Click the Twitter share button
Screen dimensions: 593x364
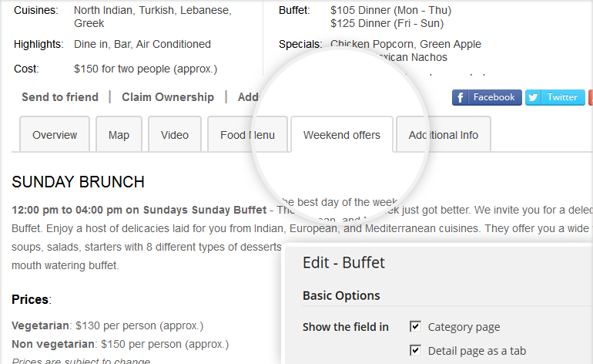pyautogui.click(x=554, y=97)
